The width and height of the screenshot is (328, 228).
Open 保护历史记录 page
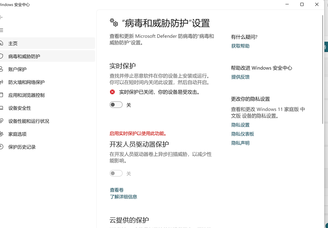[47, 147]
